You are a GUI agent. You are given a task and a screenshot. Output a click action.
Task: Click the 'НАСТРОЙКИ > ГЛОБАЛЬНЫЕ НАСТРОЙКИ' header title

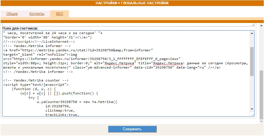[132, 3]
